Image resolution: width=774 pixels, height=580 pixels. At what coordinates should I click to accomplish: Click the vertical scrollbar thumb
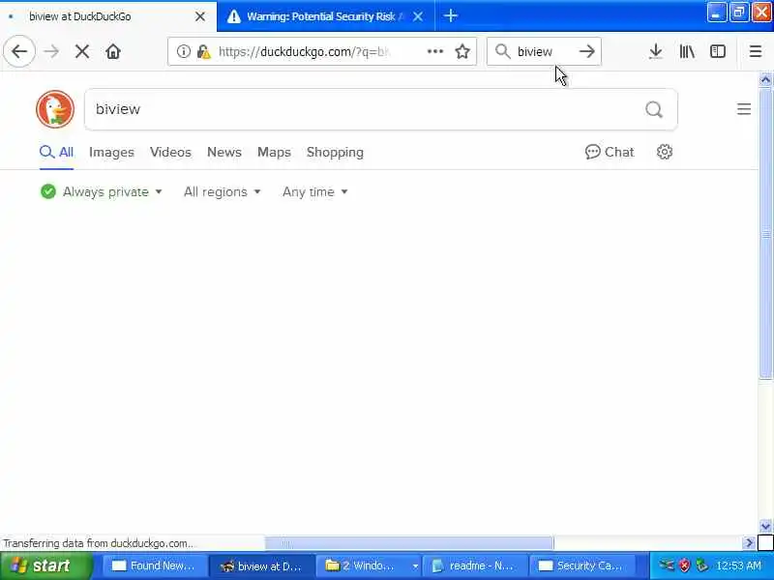point(765,233)
